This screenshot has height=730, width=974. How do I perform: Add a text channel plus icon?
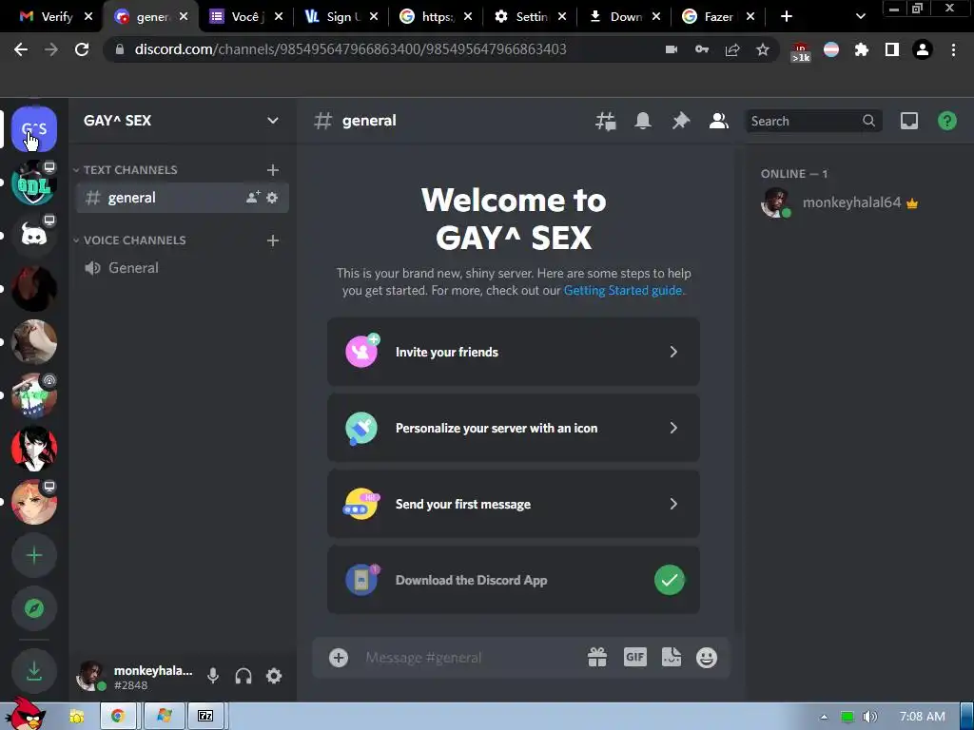coord(273,170)
